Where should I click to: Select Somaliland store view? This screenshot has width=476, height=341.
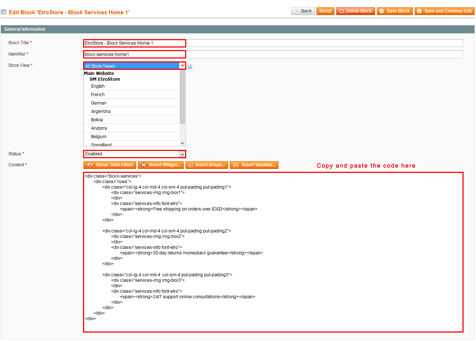[132, 144]
